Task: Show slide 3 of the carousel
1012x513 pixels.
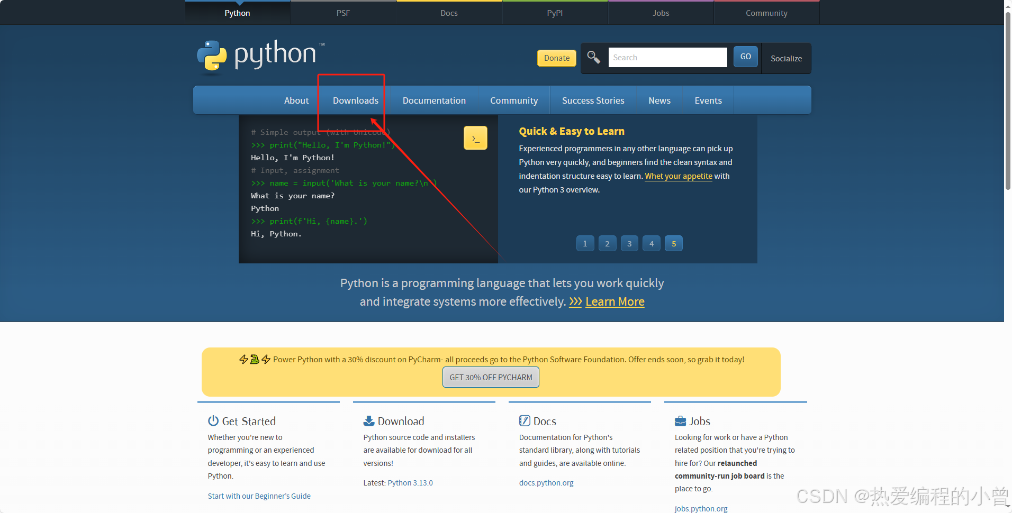Action: click(x=629, y=243)
